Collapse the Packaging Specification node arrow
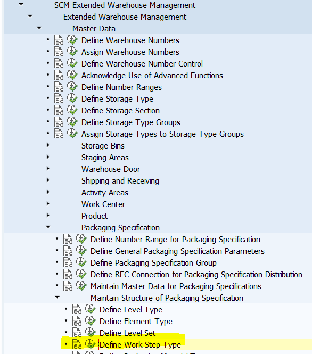The width and height of the screenshot is (312, 354). tap(48, 227)
